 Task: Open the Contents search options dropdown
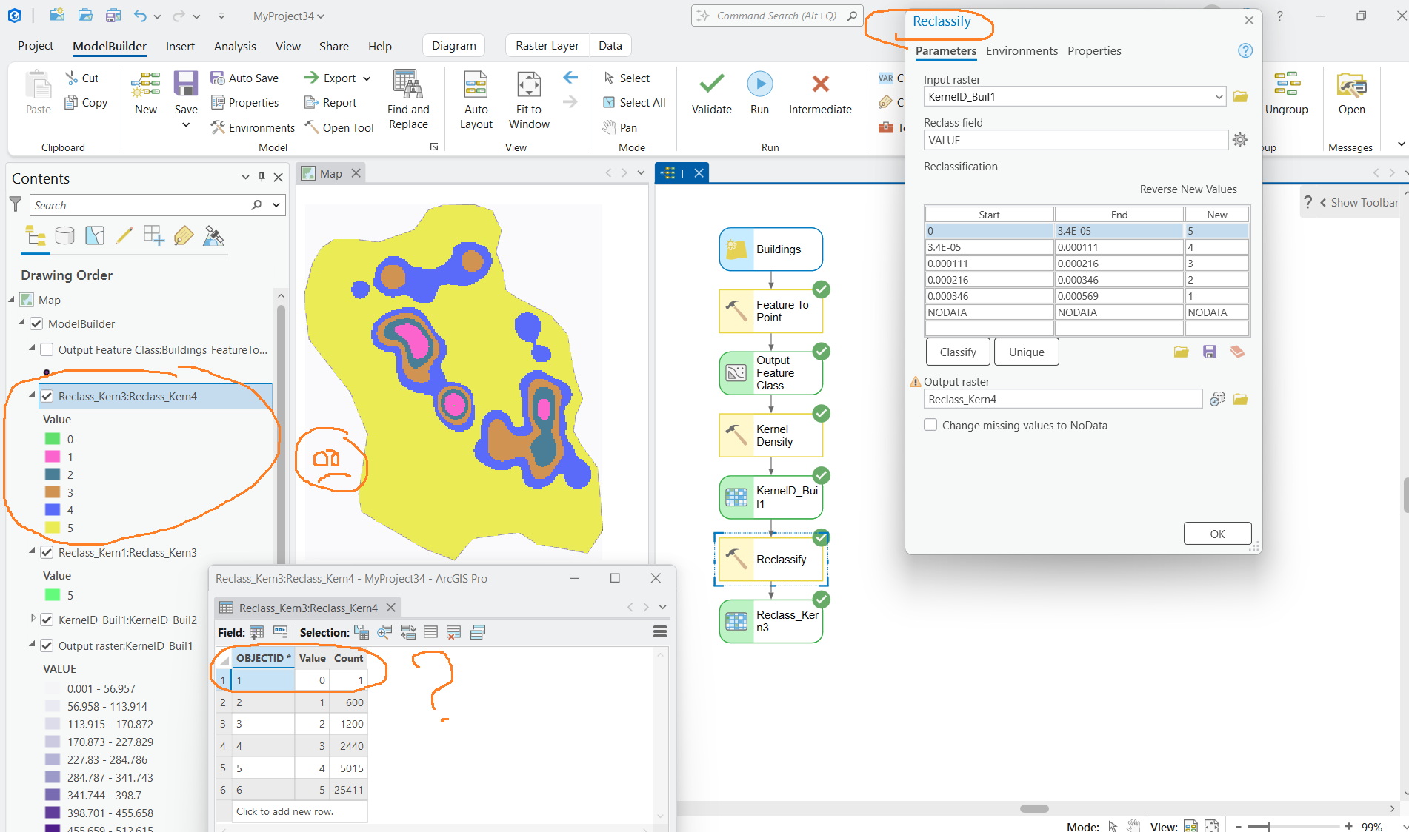coord(276,205)
